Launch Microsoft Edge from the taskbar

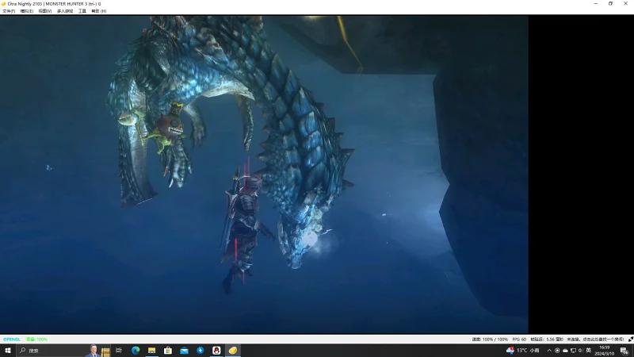point(136,351)
